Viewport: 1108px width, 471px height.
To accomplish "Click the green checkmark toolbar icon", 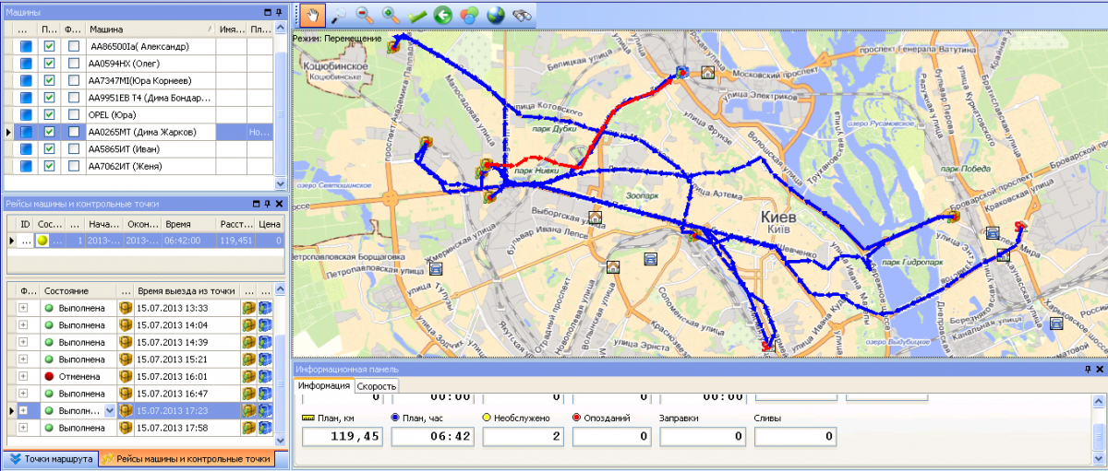I will pyautogui.click(x=417, y=15).
